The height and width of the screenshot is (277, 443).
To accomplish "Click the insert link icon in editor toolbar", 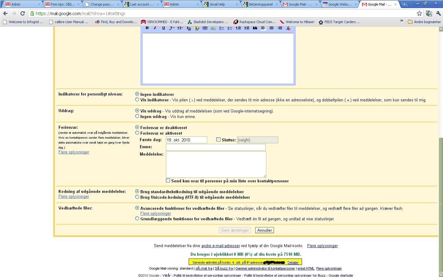I will (205, 28).
